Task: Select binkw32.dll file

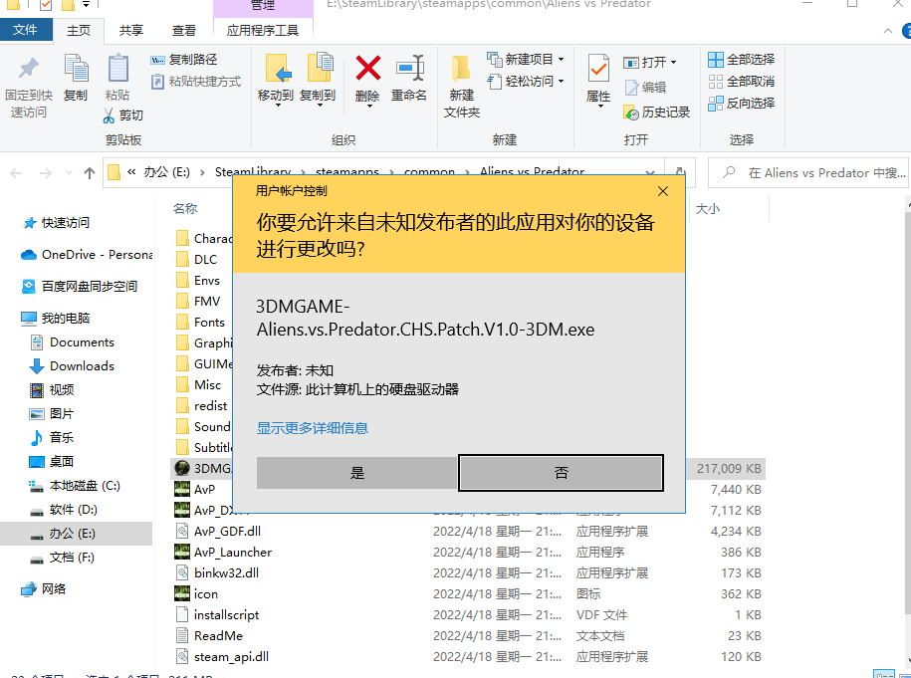Action: click(x=226, y=572)
